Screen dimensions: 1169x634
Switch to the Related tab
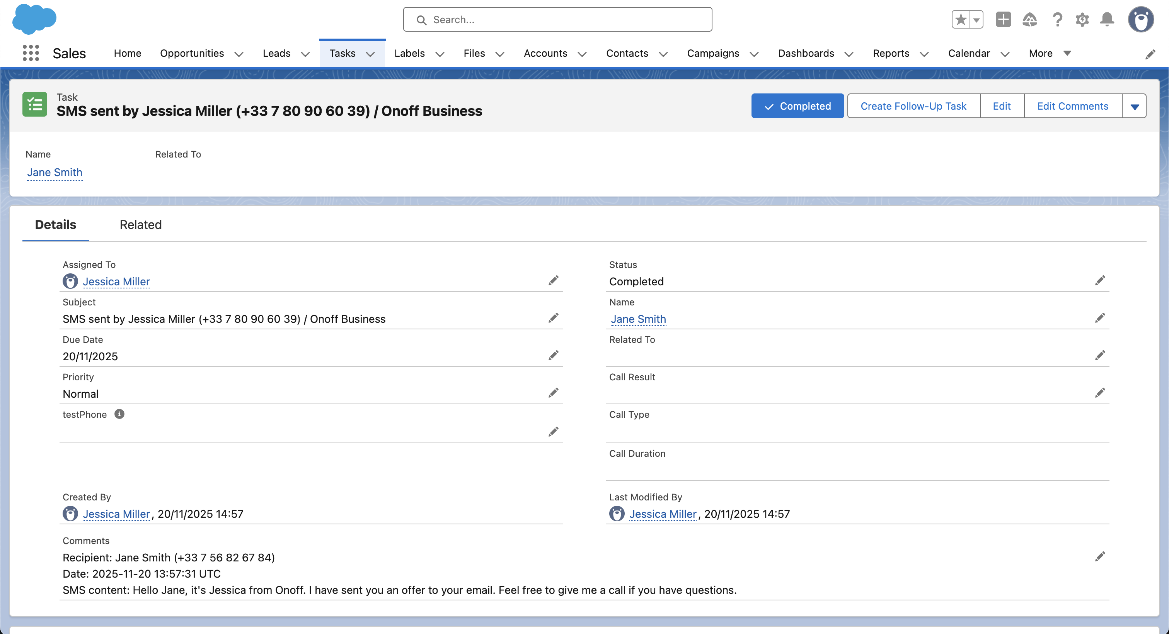[x=141, y=224]
